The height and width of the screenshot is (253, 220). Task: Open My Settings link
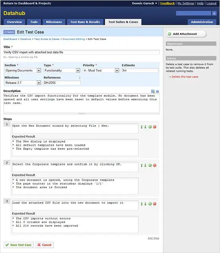click(x=186, y=3)
